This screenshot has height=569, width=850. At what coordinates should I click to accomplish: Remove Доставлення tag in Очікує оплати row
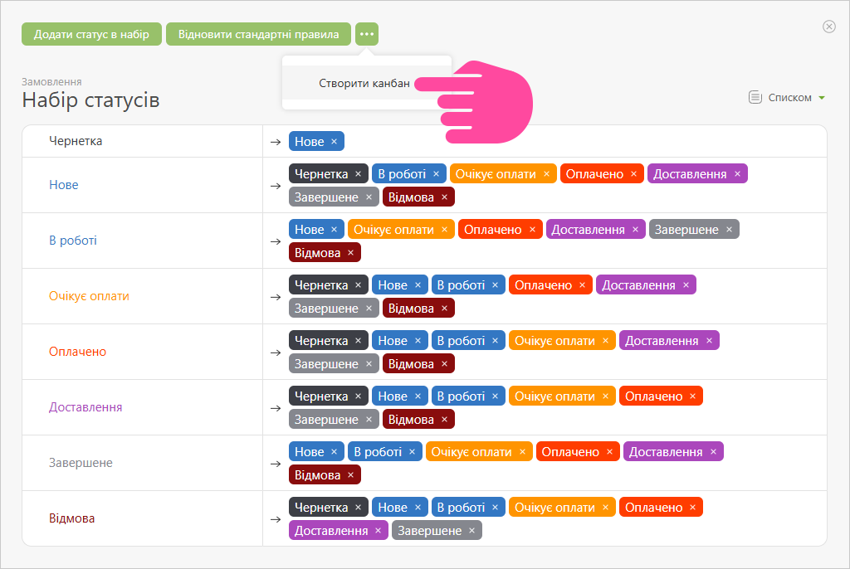click(686, 285)
